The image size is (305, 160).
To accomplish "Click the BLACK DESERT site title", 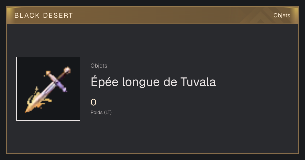I will coord(44,15).
